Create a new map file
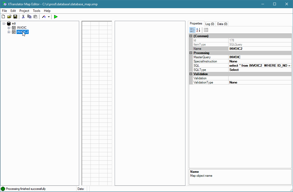293x192 pixels. 3,17
